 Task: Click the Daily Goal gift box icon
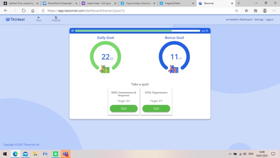[105, 69]
